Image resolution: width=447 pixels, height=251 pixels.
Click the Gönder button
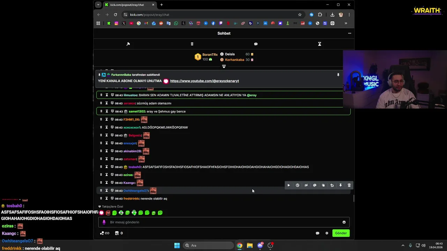click(x=341, y=233)
